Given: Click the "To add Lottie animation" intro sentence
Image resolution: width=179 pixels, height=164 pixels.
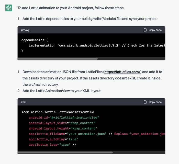Looking at the screenshot, I should pos(71,8).
